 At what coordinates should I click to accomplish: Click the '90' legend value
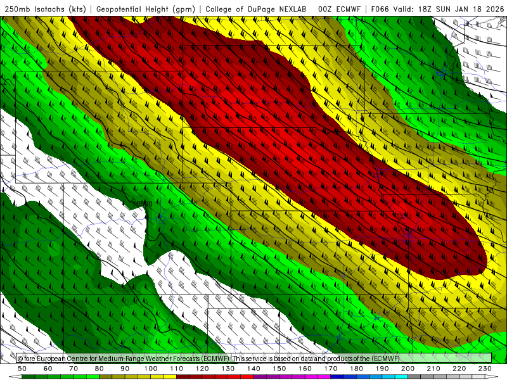click(x=125, y=369)
